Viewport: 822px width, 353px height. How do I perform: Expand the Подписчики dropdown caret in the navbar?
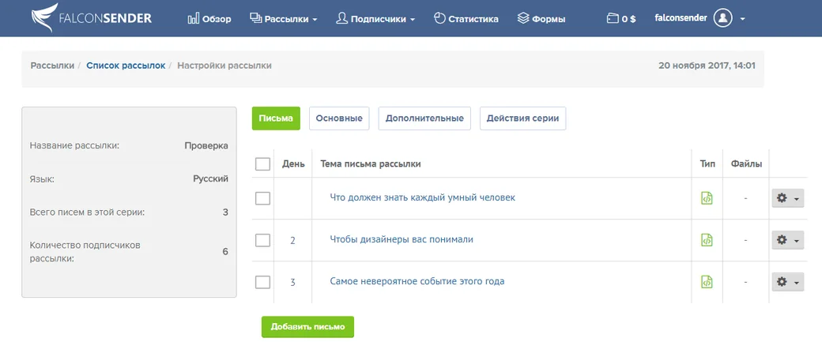tap(413, 20)
